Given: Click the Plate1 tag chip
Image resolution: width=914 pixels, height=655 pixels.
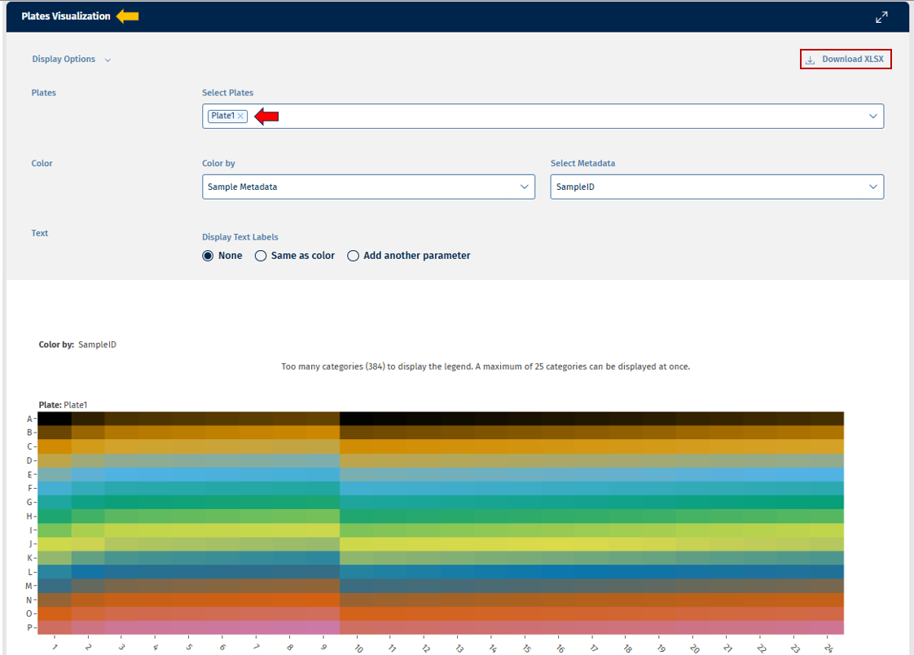Looking at the screenshot, I should (x=222, y=116).
